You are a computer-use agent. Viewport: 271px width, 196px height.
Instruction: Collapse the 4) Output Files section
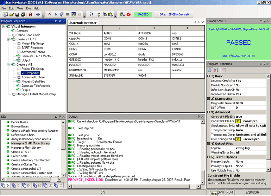tap(209, 144)
